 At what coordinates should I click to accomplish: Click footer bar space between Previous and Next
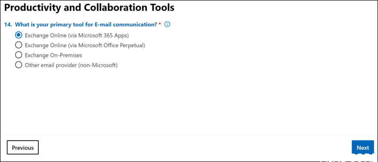[x=192, y=148]
